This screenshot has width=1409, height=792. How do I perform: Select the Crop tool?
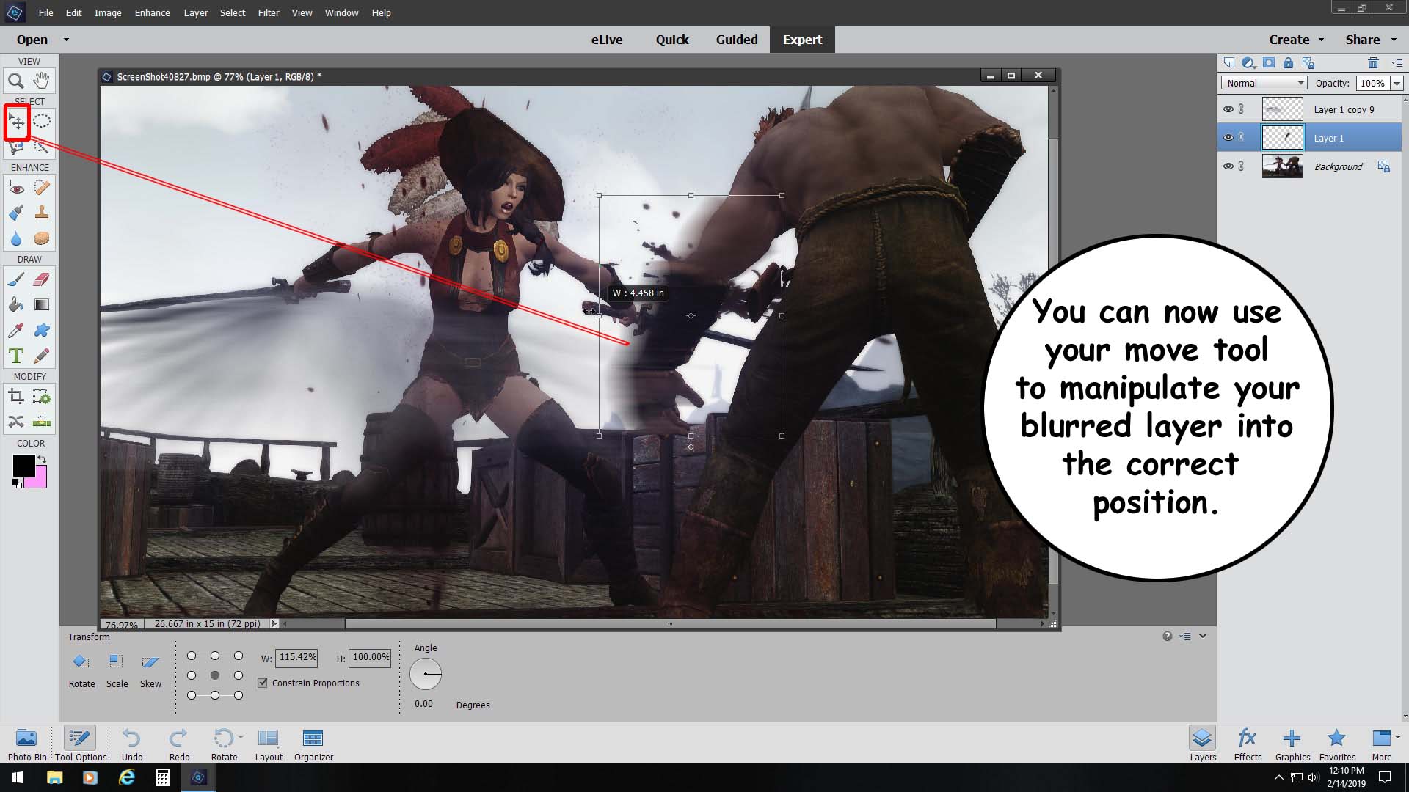tap(15, 397)
